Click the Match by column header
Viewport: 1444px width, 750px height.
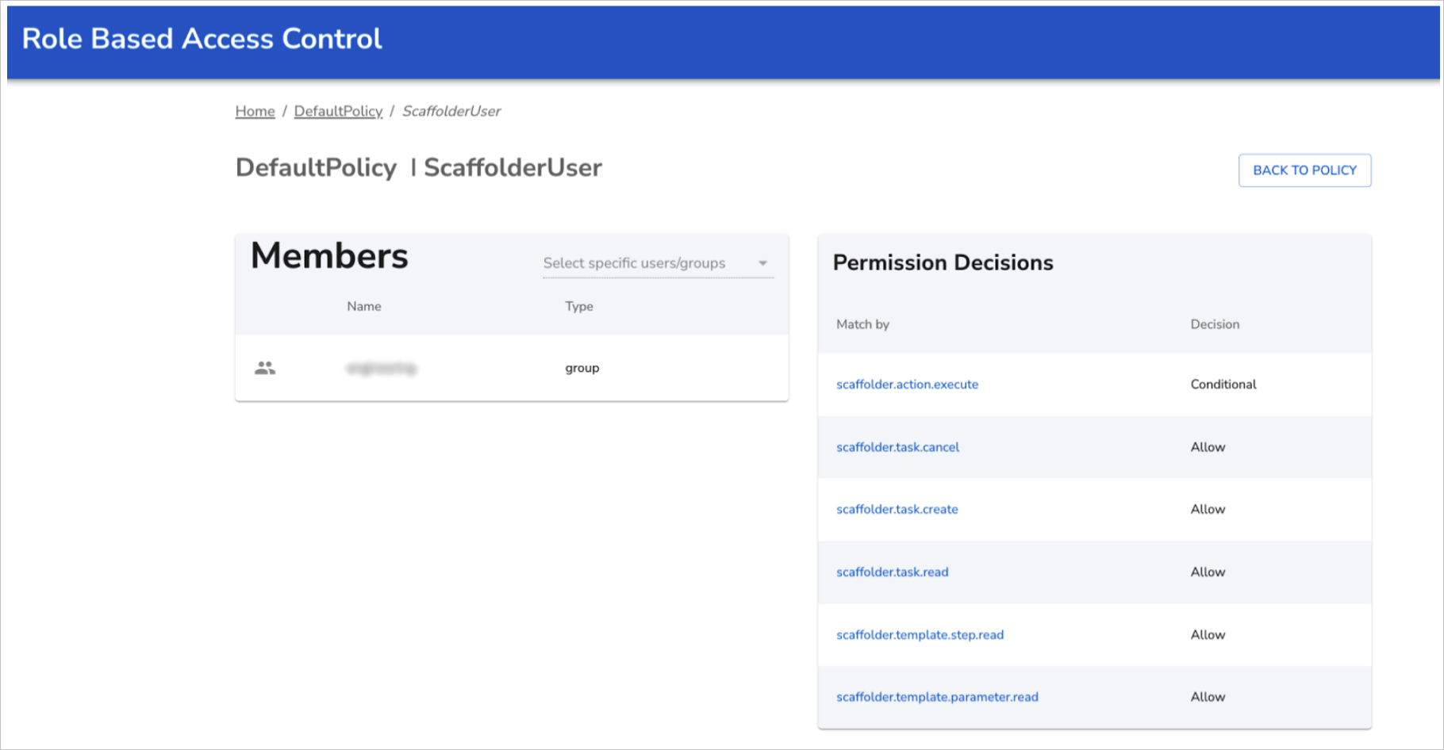[862, 323]
